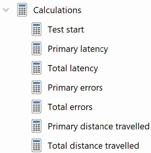Select the Primary errors calculation
Screen dimensions: 151x153
tap(75, 88)
